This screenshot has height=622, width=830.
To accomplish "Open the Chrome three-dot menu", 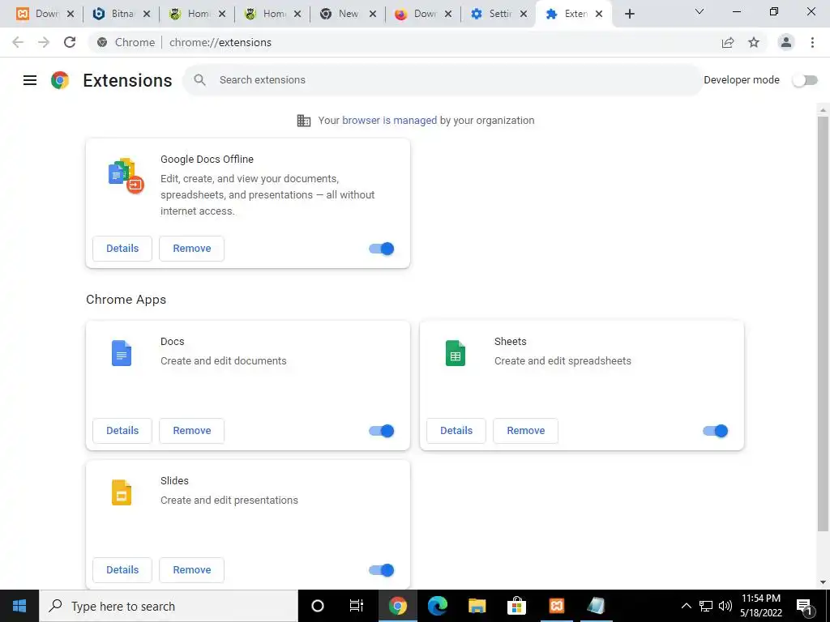I will coord(812,42).
